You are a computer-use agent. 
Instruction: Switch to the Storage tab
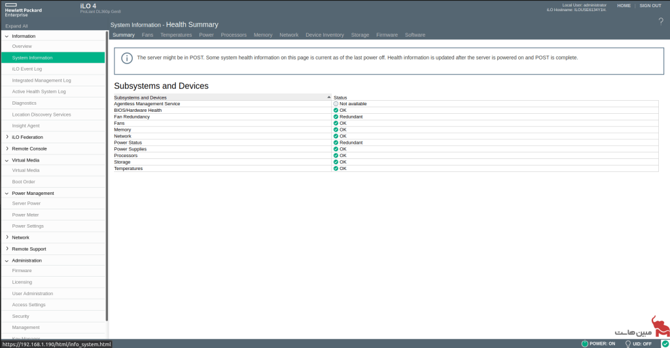(x=360, y=35)
